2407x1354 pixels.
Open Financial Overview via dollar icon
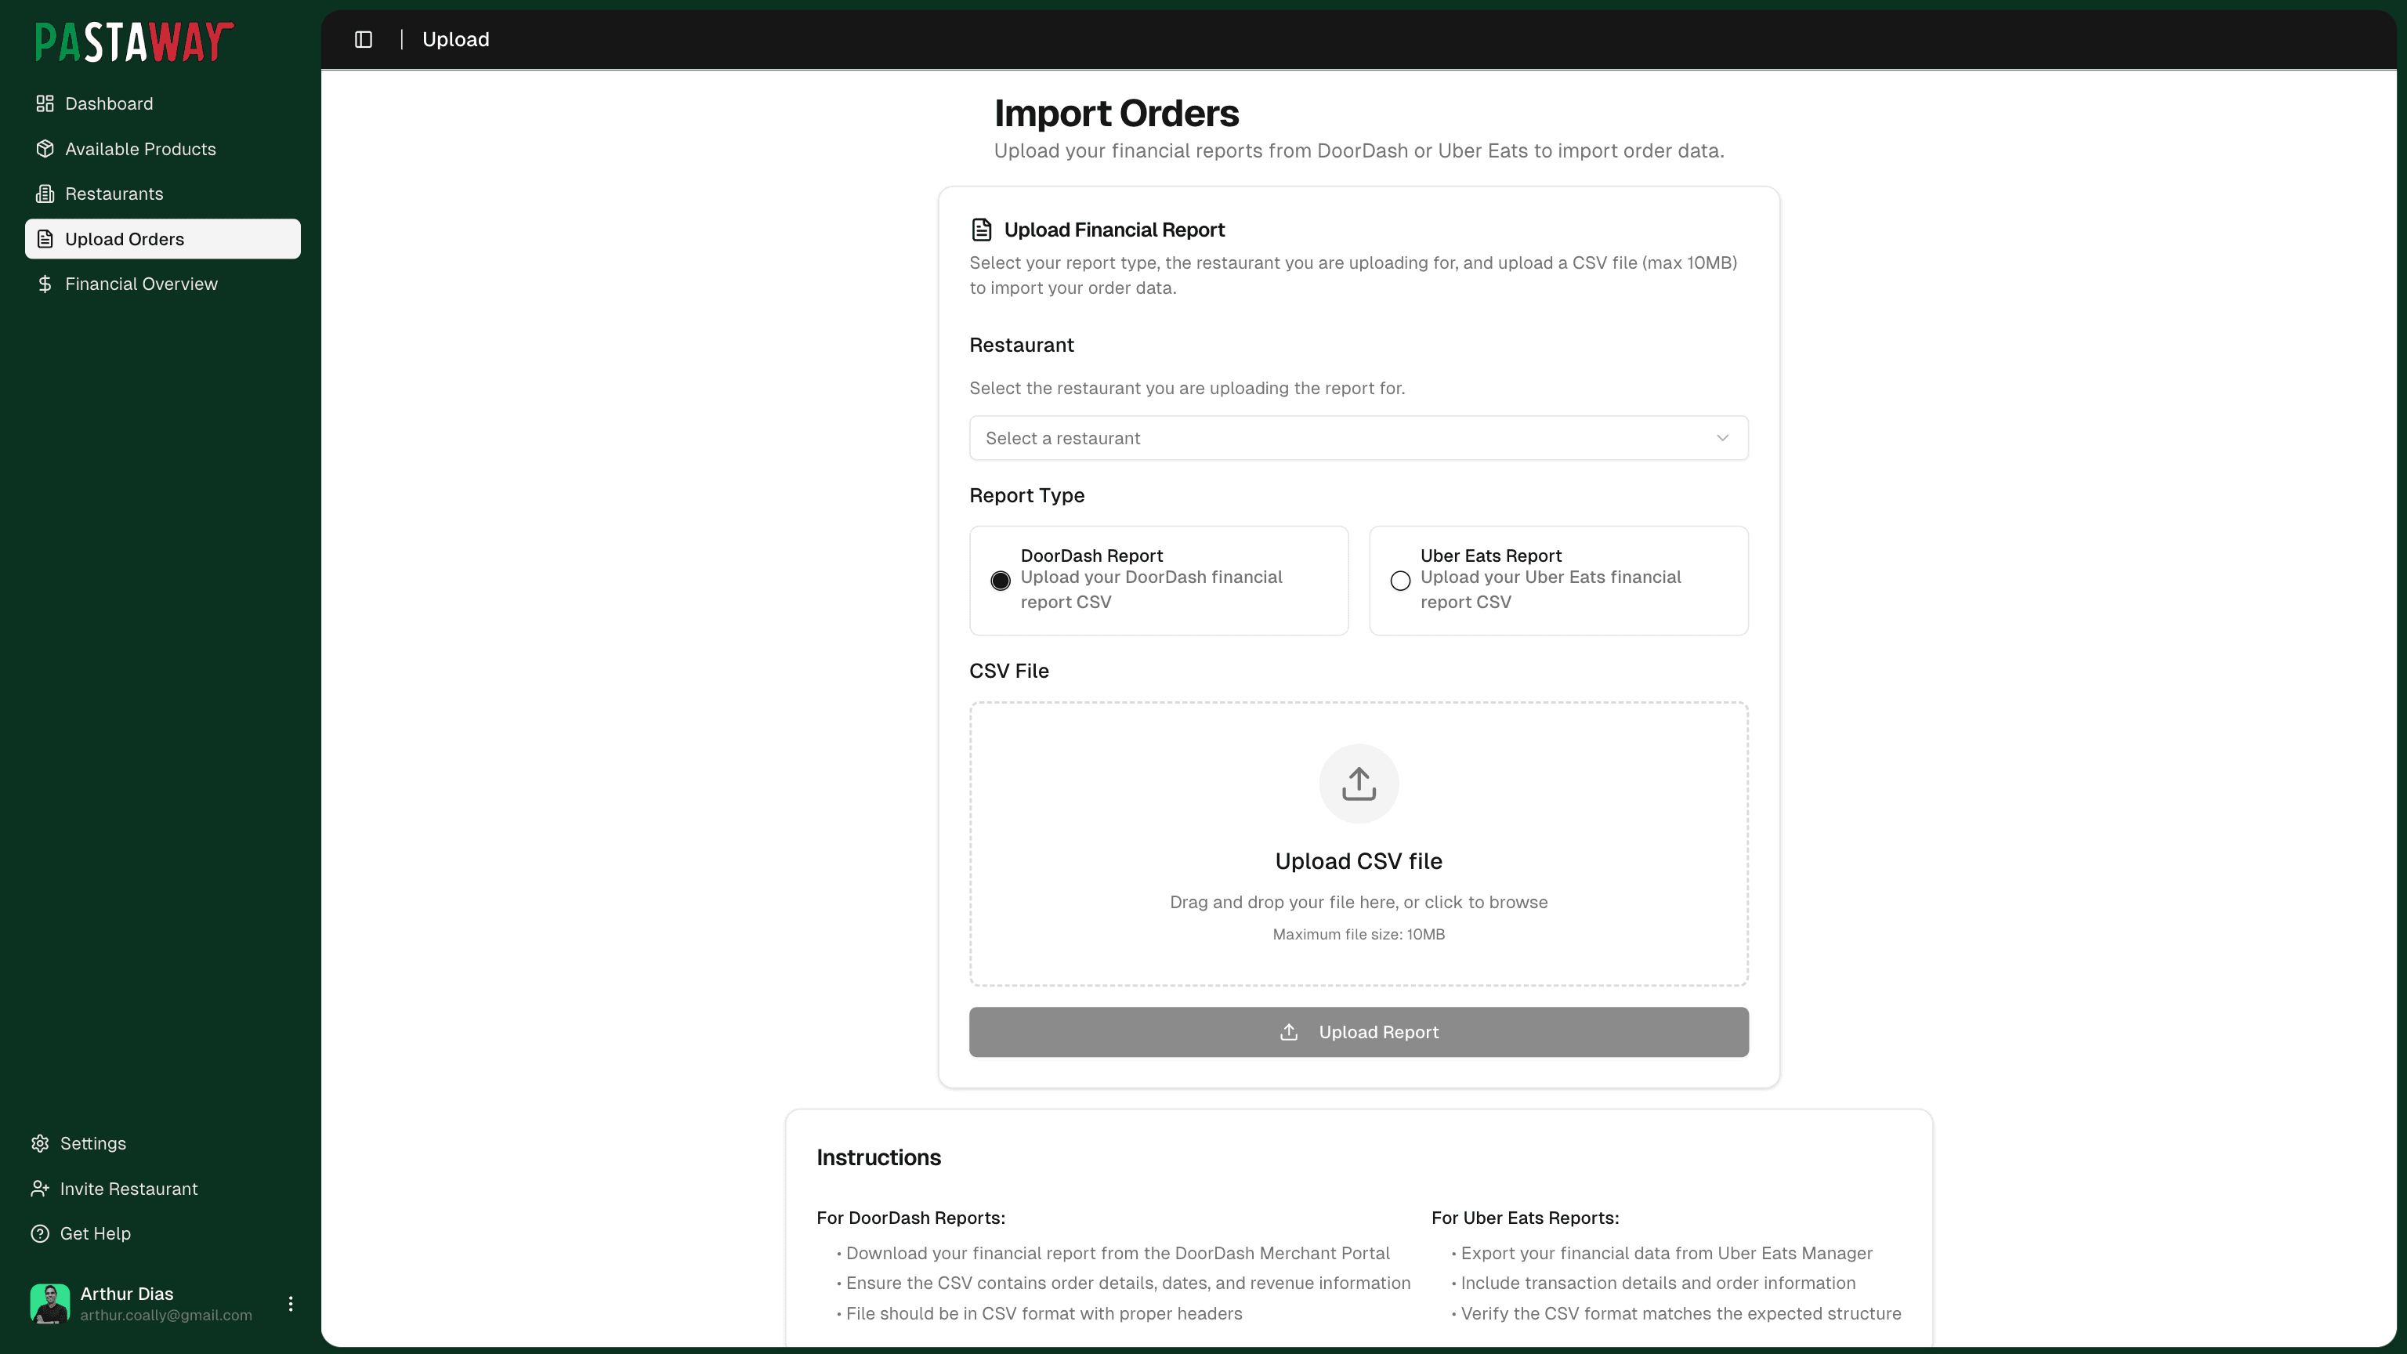45,283
